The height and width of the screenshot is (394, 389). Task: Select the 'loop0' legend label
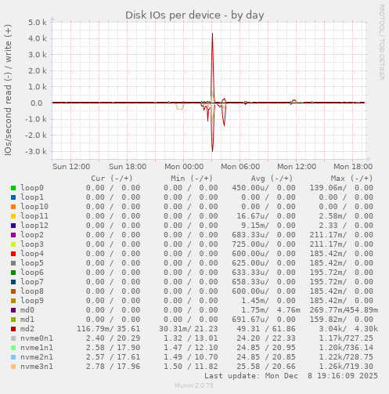[x=32, y=188]
